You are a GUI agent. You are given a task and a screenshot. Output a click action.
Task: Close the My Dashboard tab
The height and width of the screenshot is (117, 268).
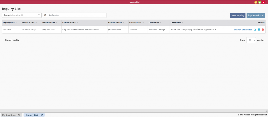pyautogui.click(x=19, y=115)
